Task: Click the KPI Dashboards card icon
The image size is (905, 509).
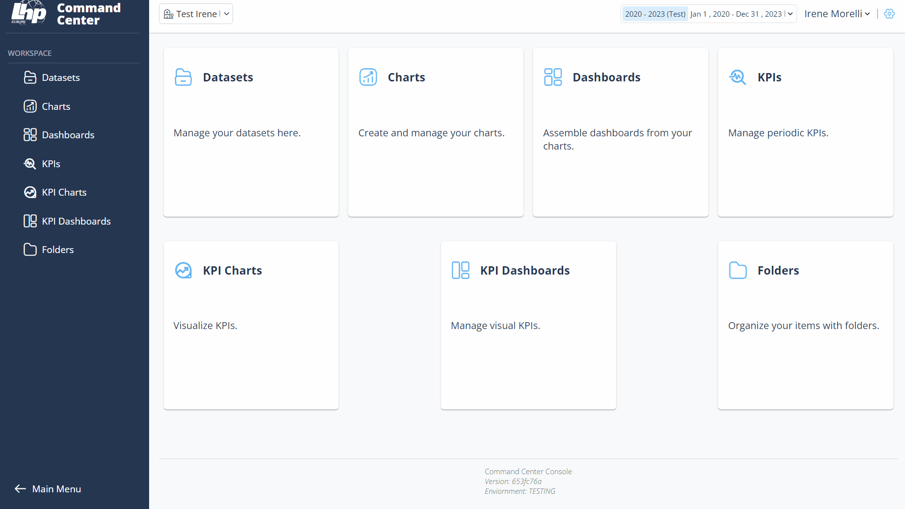Action: coord(461,270)
